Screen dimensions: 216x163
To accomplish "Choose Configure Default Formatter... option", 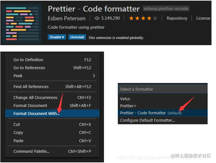I will tap(163, 120).
